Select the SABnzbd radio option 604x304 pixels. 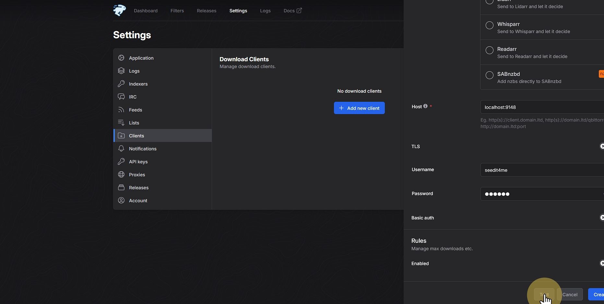tap(490, 75)
